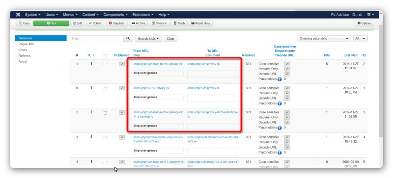Image resolution: width=393 pixels, height=178 pixels.
Task: Click the Copy toolbar button
Action: [x=24, y=23]
